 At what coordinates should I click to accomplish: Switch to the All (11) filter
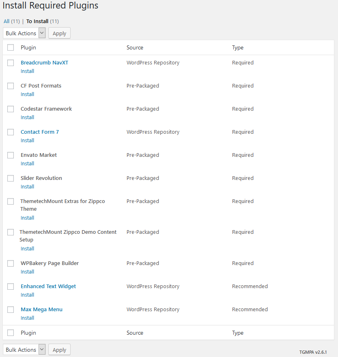click(x=12, y=21)
